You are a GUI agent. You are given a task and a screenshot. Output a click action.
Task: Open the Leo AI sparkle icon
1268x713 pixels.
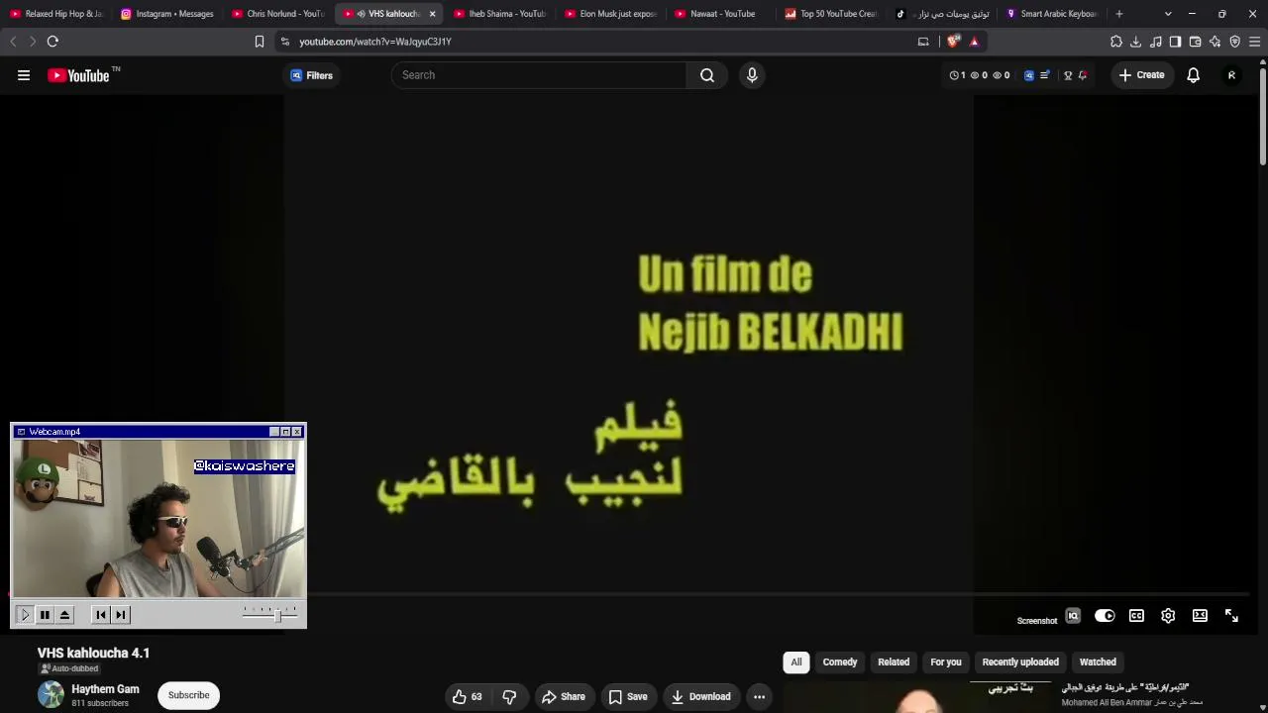pos(1215,42)
